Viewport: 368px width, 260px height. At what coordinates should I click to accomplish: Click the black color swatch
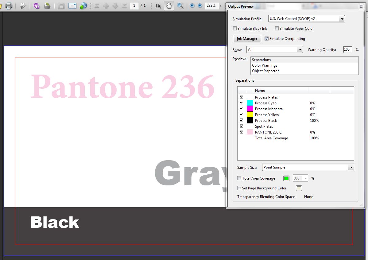tap(250, 121)
